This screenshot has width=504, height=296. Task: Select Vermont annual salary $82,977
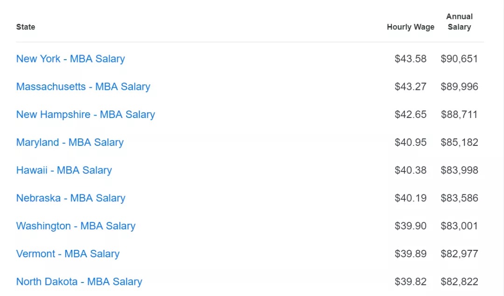pyautogui.click(x=459, y=254)
